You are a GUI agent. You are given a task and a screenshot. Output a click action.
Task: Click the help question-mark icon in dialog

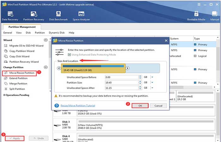[x=57, y=106]
